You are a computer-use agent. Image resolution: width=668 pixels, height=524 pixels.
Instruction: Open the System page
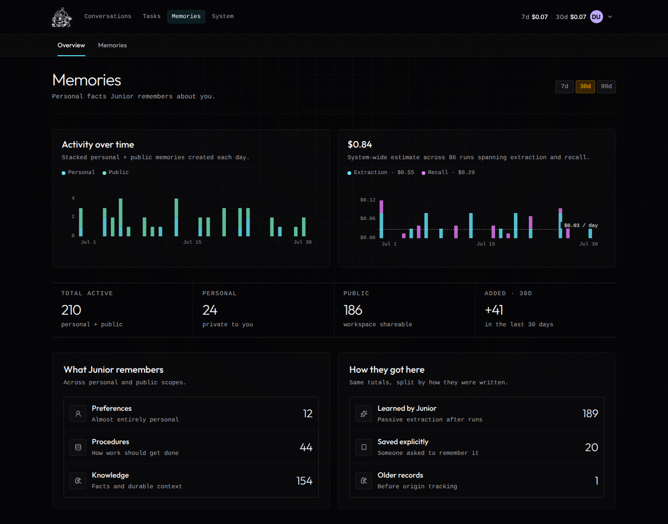click(223, 16)
